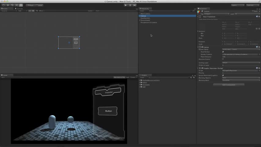Select the Rotate tool
261x147 pixels.
12,5
